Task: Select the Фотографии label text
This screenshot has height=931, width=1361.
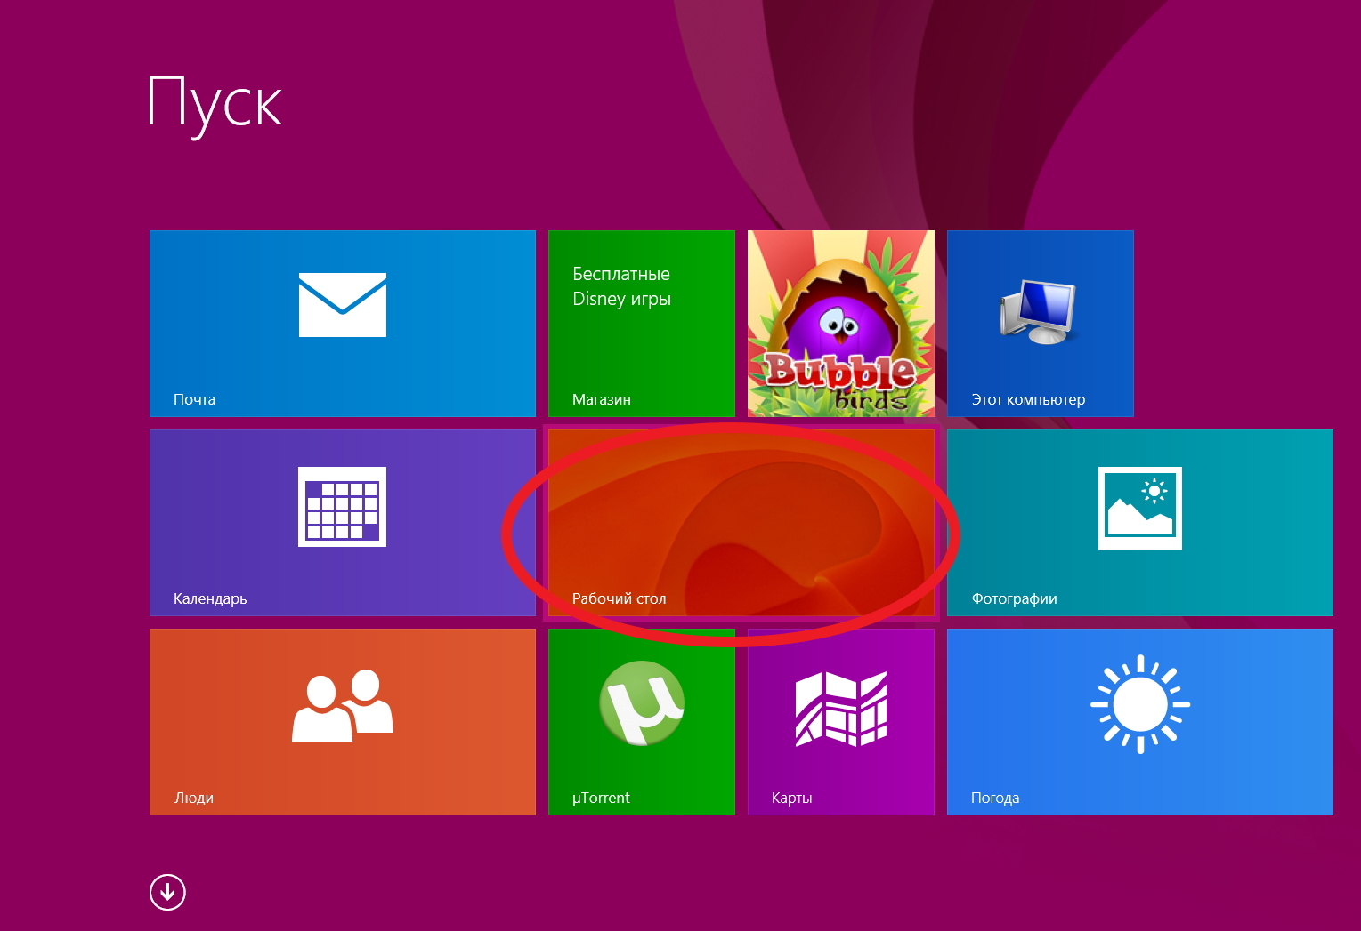Action: coord(1014,599)
